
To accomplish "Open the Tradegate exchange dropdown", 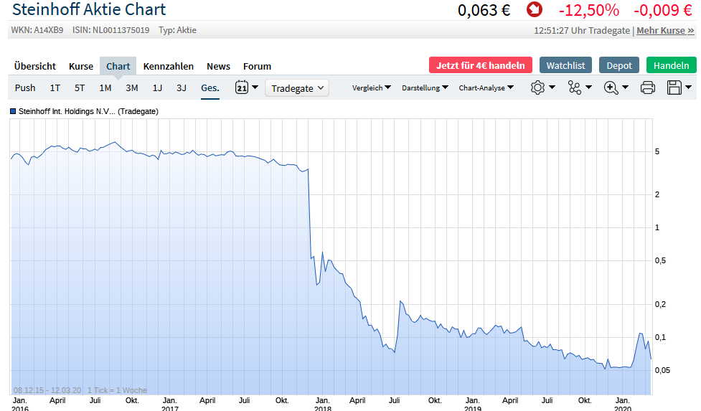I will click(x=297, y=88).
